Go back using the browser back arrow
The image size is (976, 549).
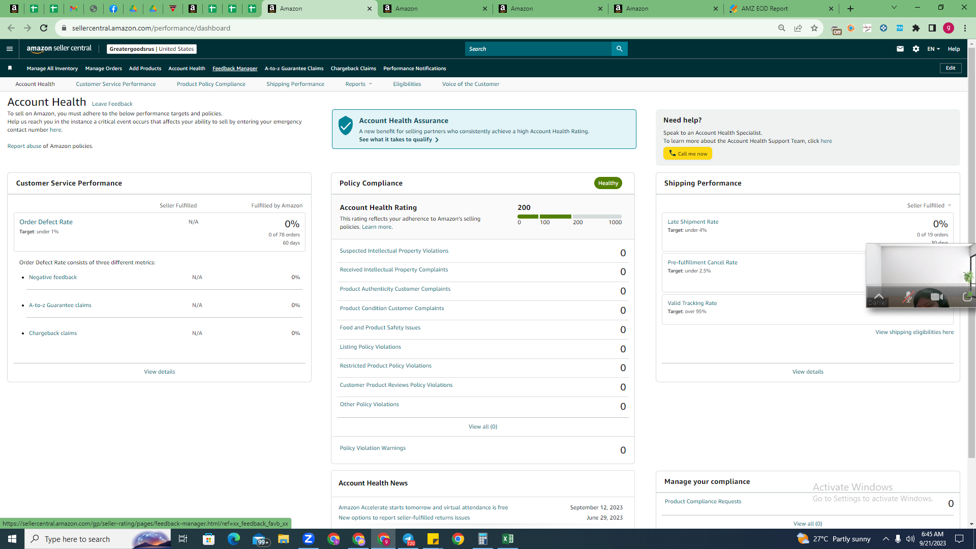pos(11,28)
